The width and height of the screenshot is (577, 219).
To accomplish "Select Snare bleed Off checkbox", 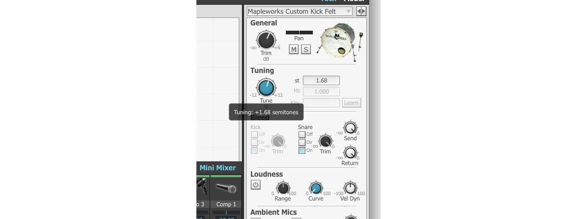I will (302, 134).
